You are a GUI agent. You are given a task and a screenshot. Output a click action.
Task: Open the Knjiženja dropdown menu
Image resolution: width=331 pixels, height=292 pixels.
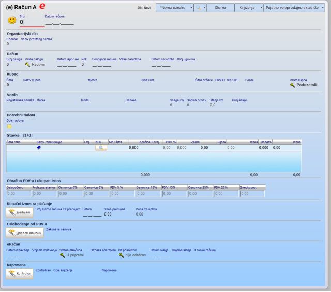[249, 8]
